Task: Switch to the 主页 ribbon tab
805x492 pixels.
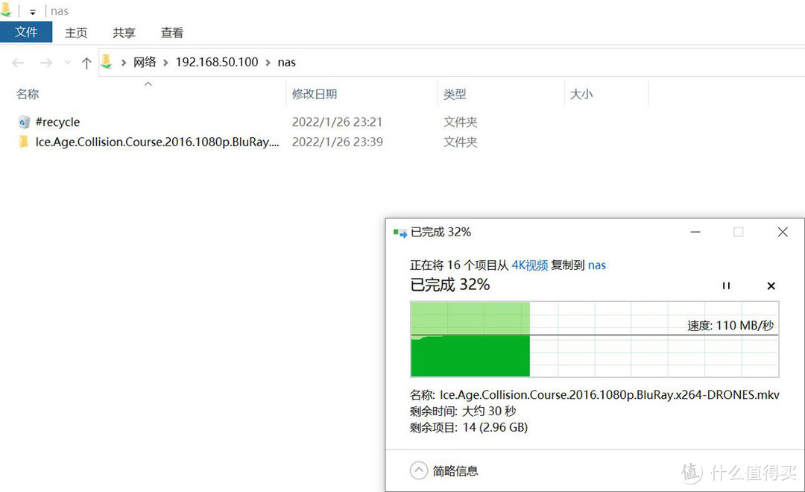Action: click(76, 33)
